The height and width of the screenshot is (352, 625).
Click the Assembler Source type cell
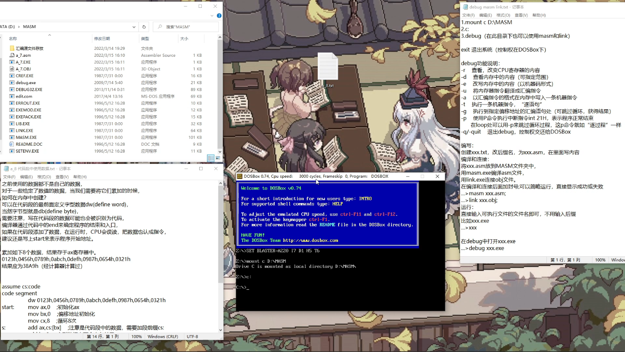coord(158,55)
